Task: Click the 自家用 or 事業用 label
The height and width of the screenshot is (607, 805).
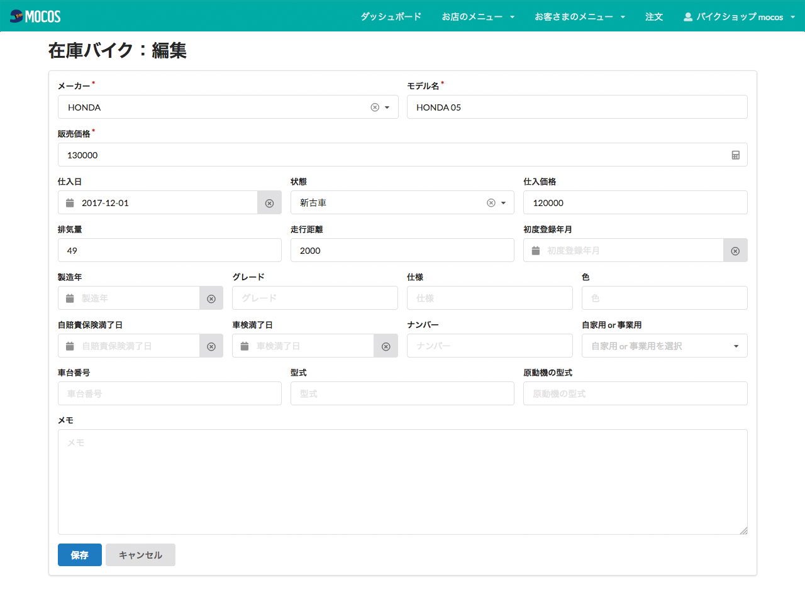Action: click(612, 325)
